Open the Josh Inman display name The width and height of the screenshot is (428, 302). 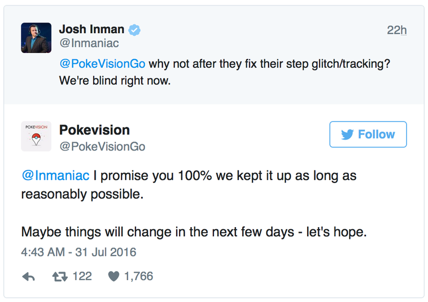pos(91,29)
